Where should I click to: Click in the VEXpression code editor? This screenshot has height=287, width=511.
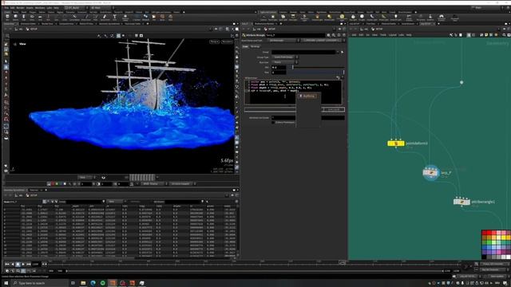[293, 92]
